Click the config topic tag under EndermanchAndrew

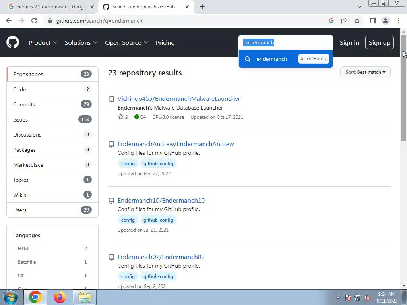[x=128, y=164]
